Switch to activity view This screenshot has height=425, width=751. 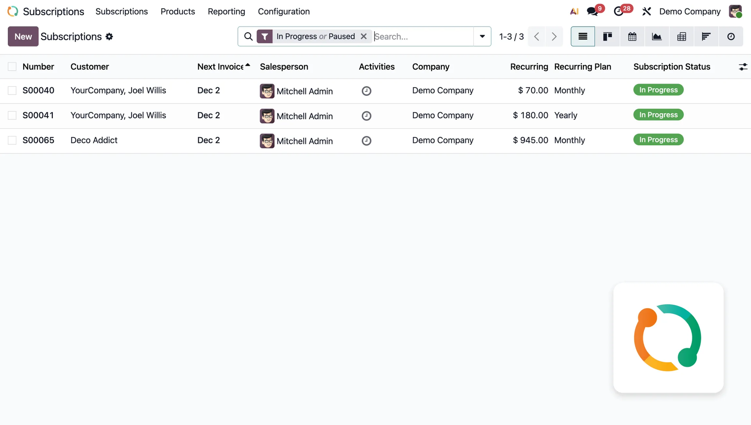731,36
